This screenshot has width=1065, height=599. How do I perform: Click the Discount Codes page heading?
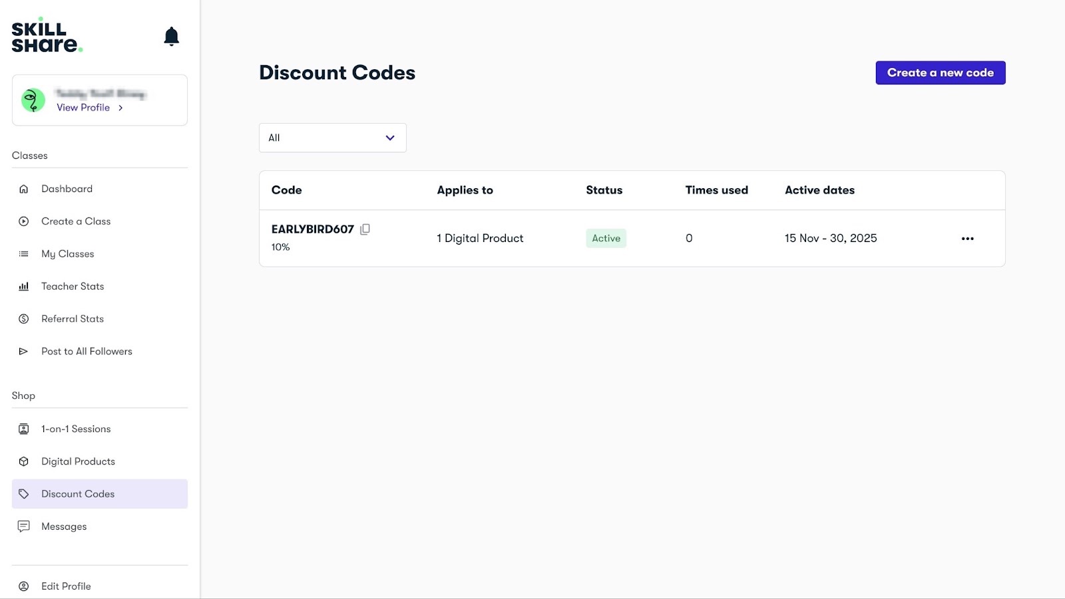(x=337, y=72)
